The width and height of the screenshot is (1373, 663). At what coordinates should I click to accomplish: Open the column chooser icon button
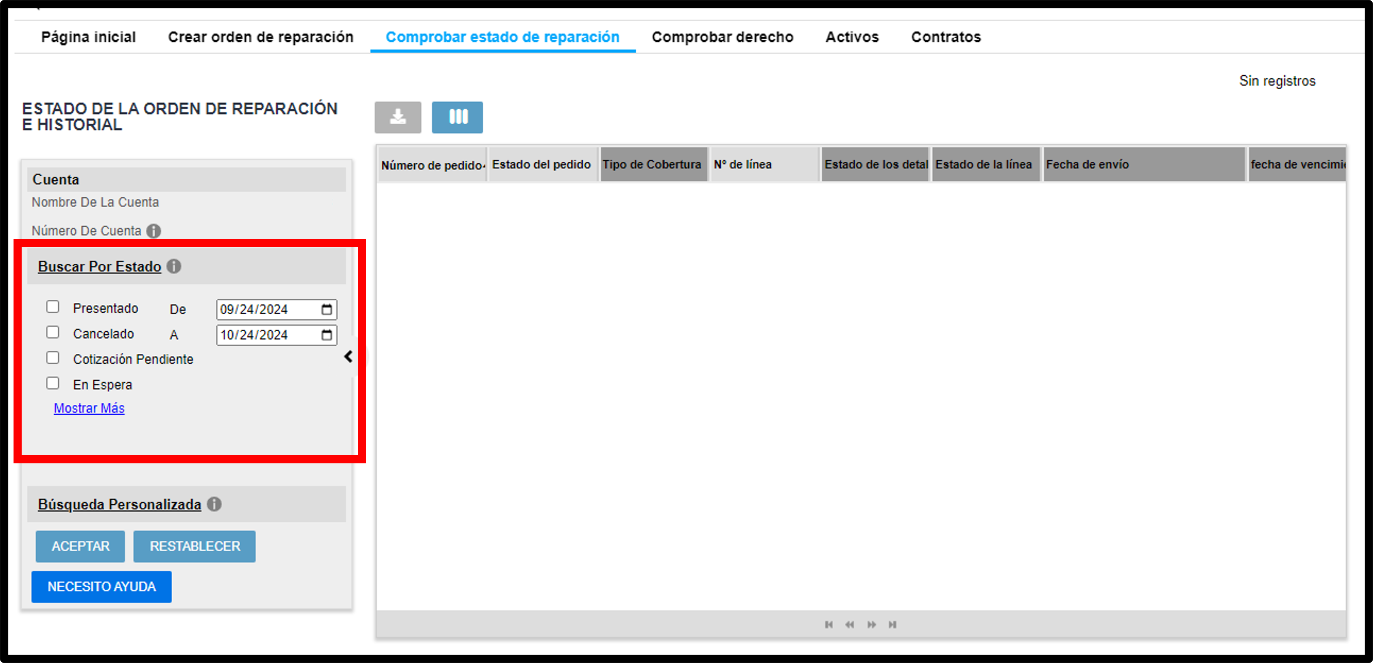click(457, 117)
